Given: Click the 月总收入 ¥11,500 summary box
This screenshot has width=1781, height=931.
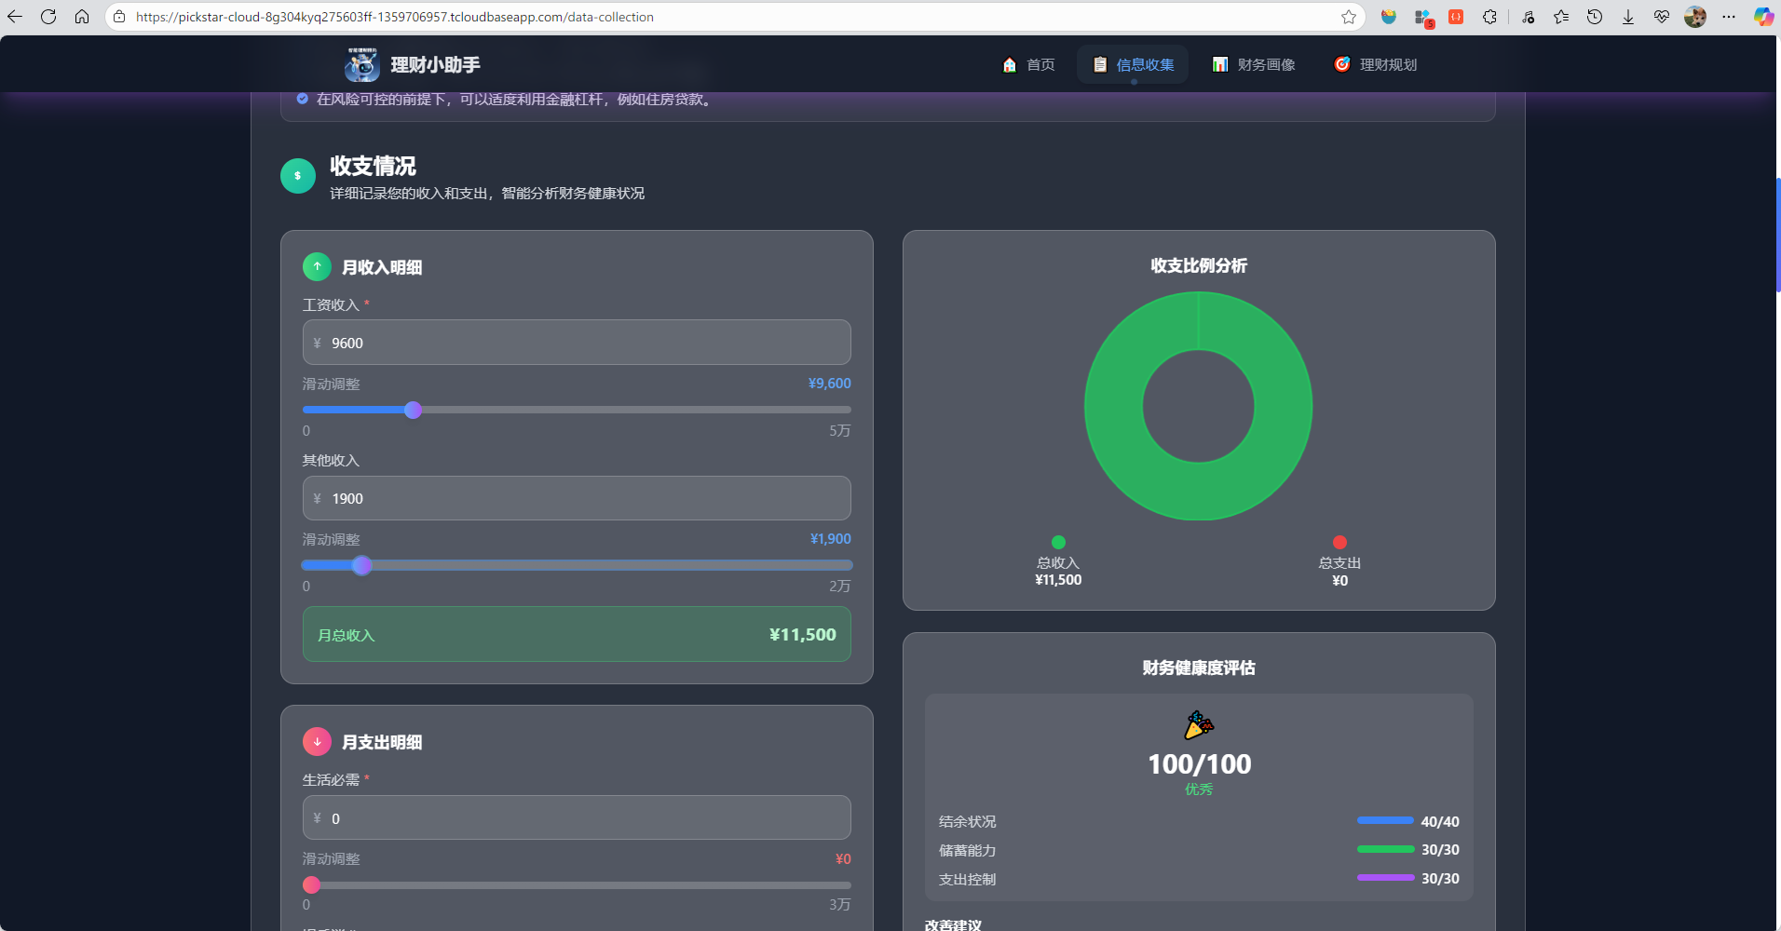Looking at the screenshot, I should click(x=577, y=634).
